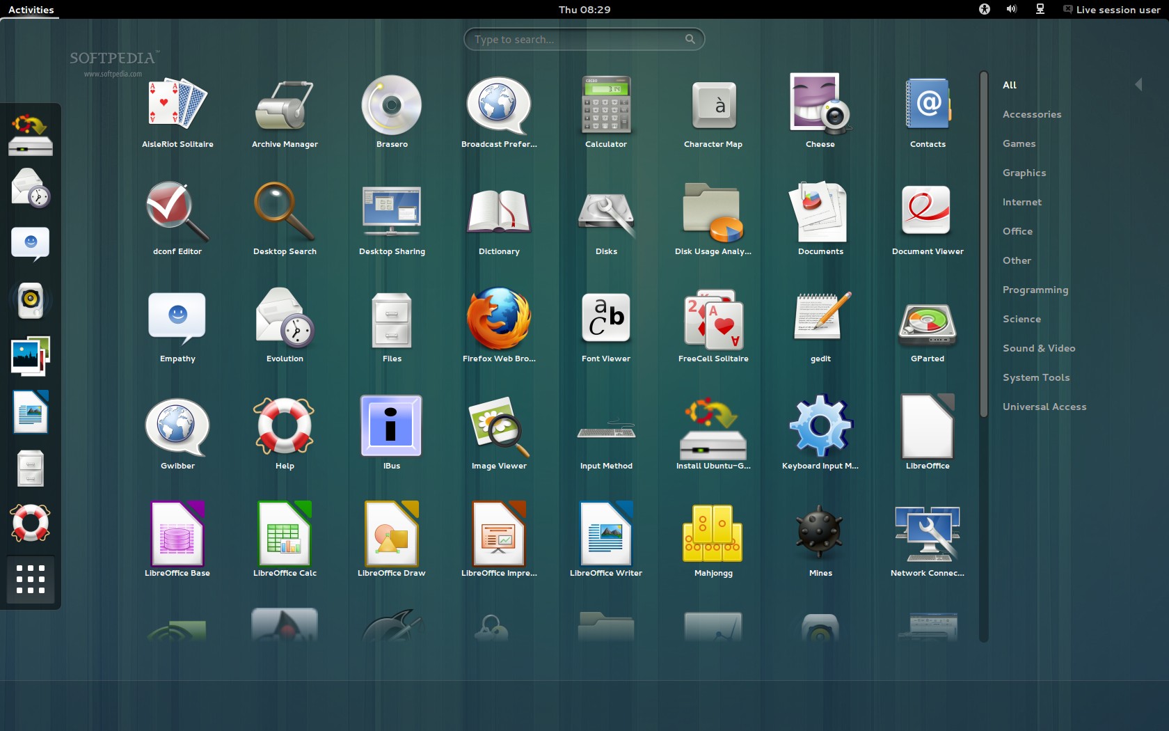Select the Games category

tap(1019, 143)
